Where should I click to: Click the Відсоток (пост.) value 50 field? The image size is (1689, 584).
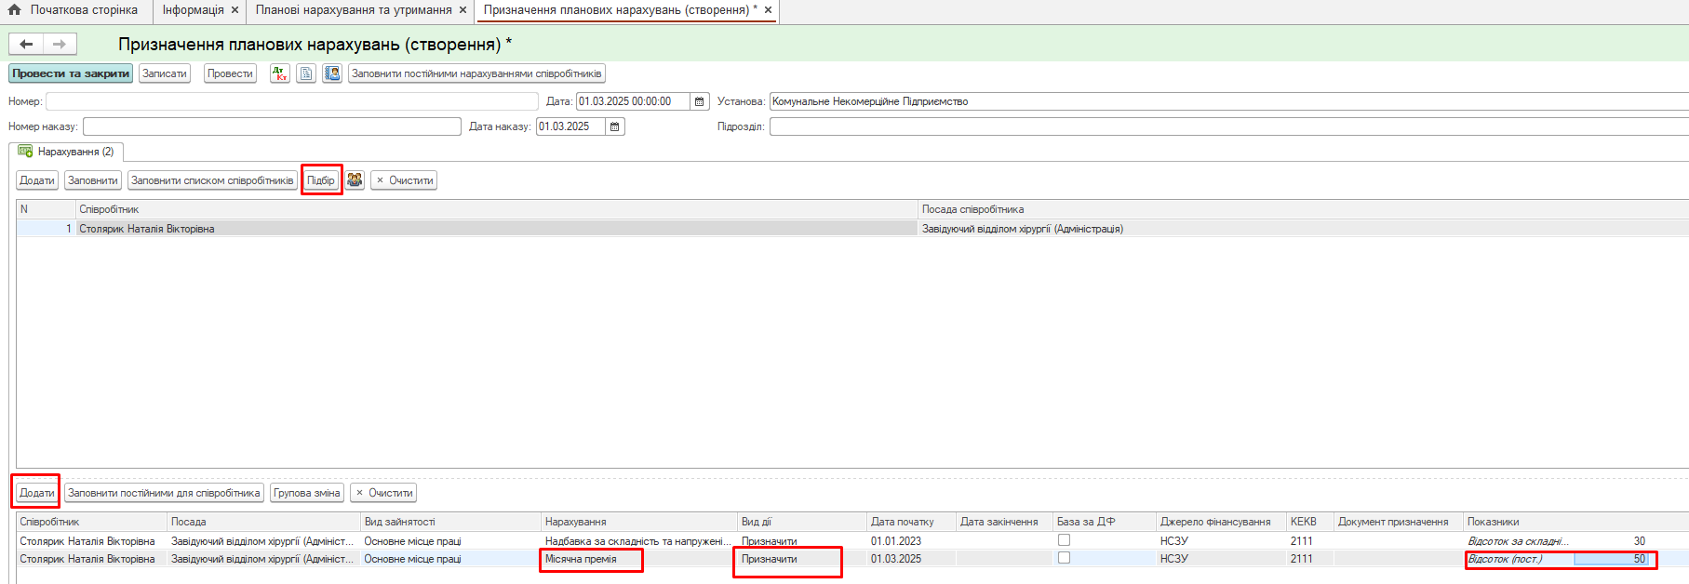[1610, 559]
